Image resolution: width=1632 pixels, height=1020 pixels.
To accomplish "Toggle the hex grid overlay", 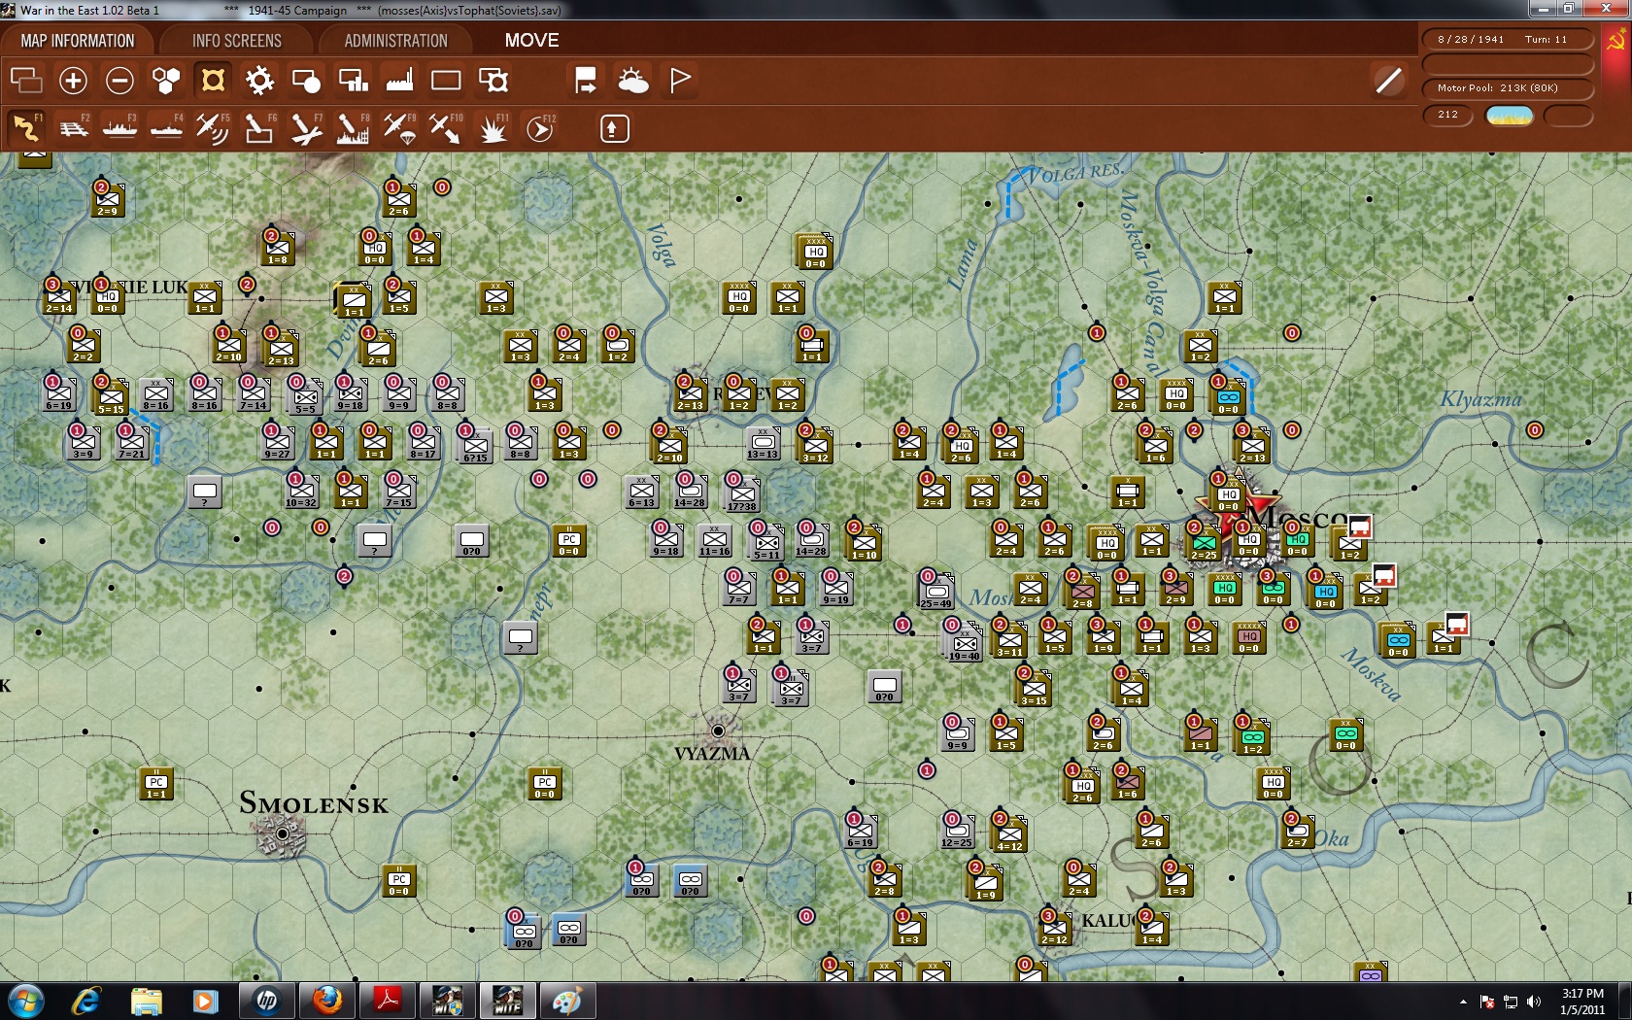I will coord(165,81).
